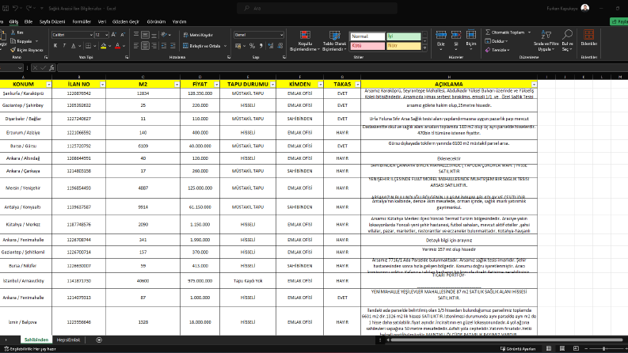Apply the İyi green cell style

(403, 36)
